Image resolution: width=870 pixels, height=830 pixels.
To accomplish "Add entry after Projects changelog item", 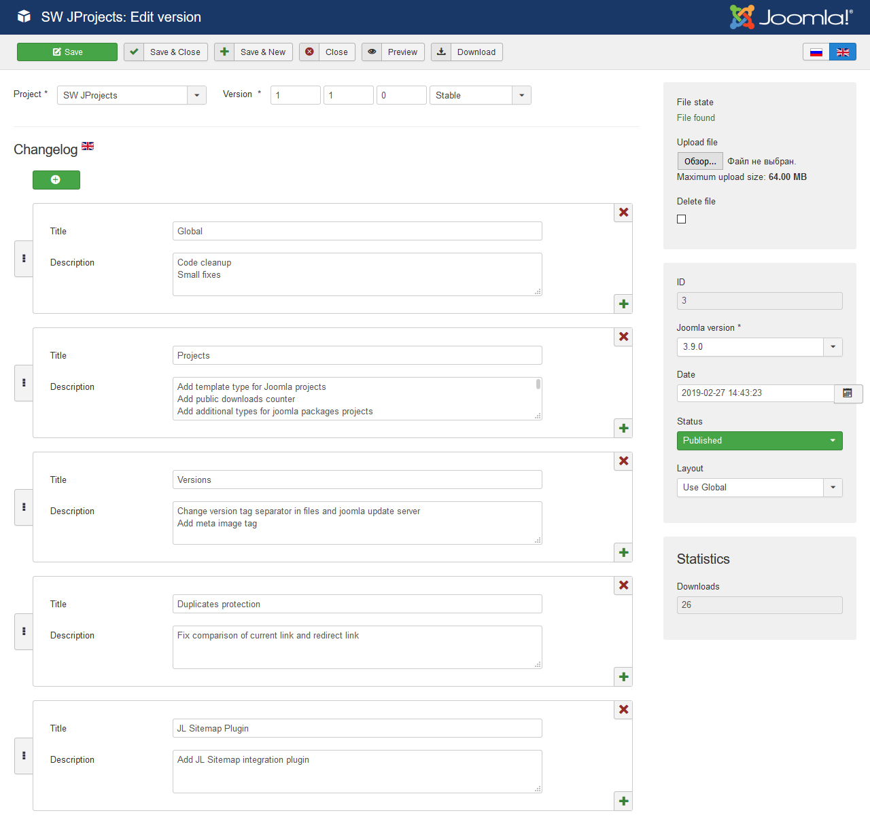I will (x=623, y=429).
